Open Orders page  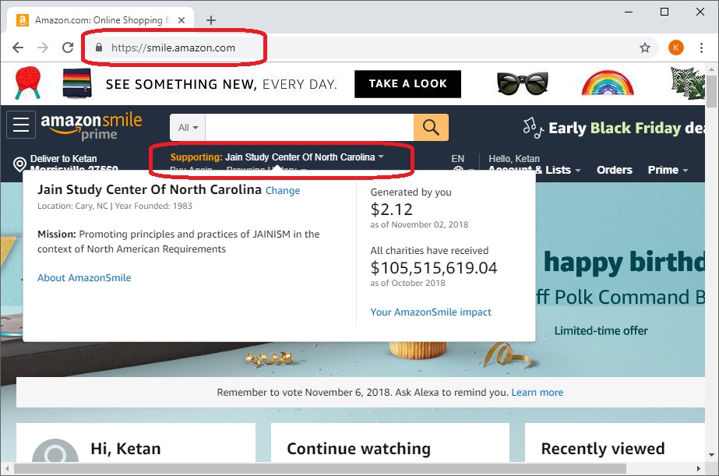click(615, 170)
